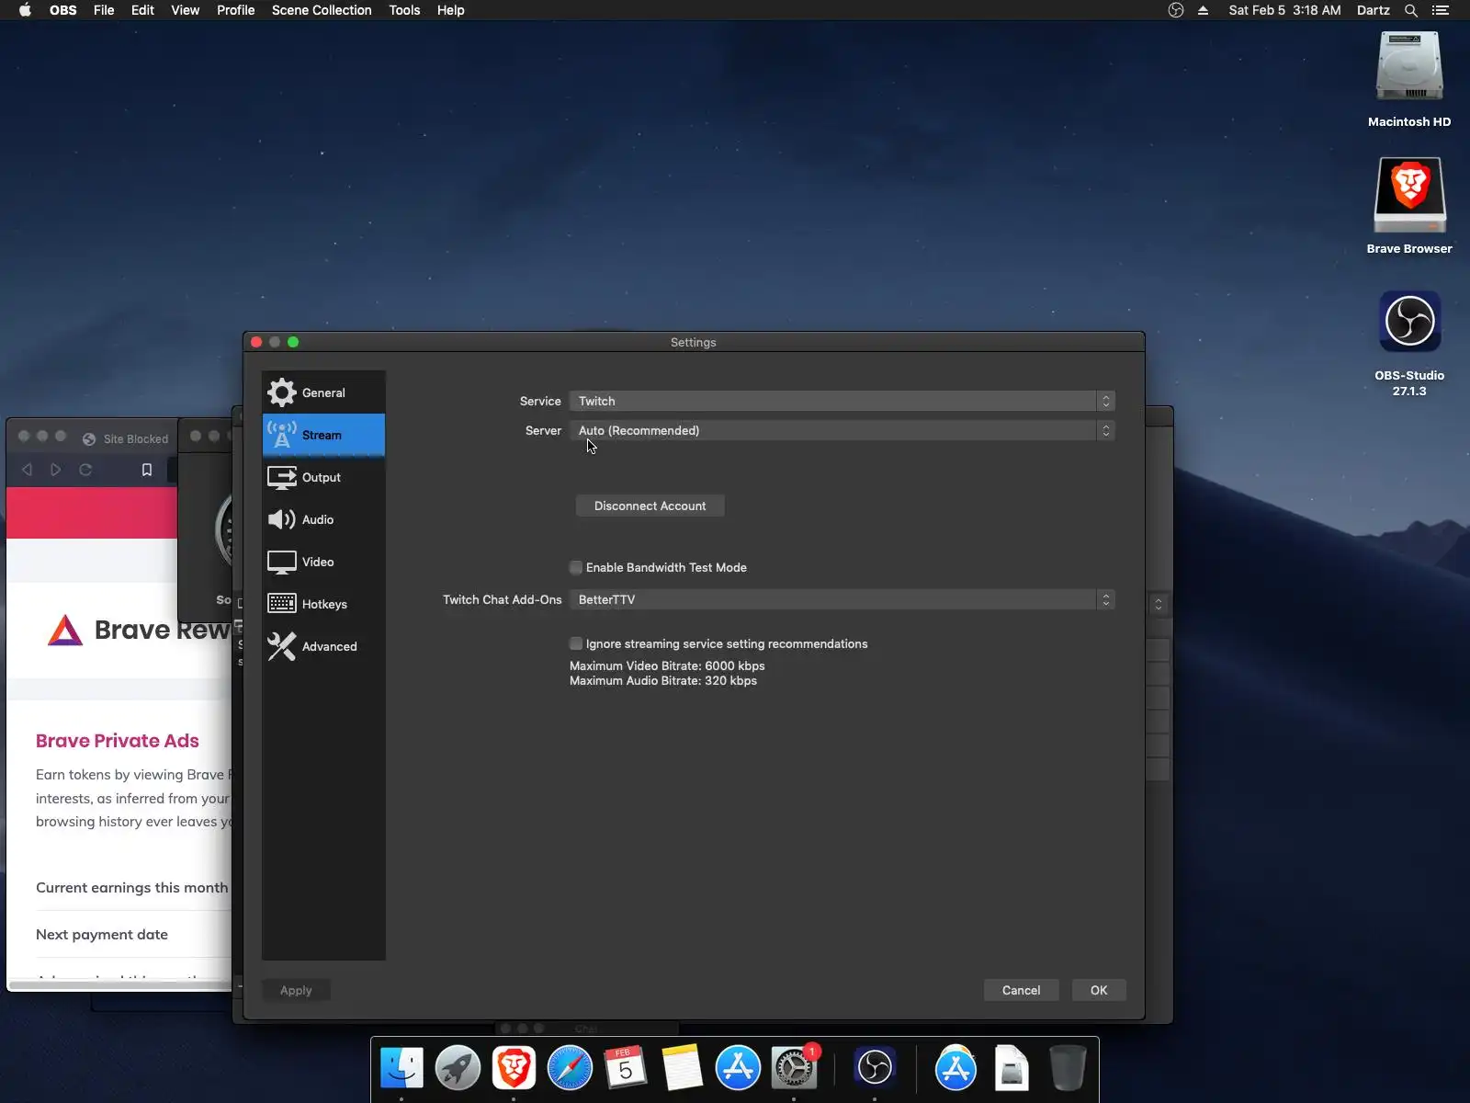Open Safari compass in Dock
Screen dimensions: 1470x1103
point(570,1068)
